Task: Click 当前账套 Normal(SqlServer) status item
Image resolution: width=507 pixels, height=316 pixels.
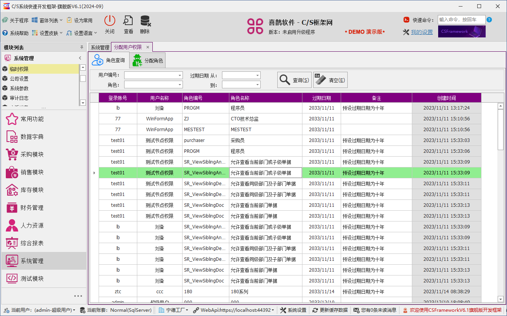Action: pos(116,310)
